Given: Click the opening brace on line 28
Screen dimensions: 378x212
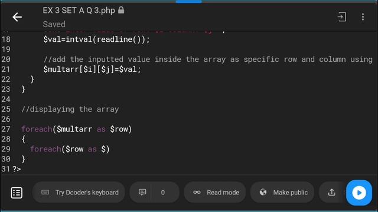Looking at the screenshot, I should point(24,139).
